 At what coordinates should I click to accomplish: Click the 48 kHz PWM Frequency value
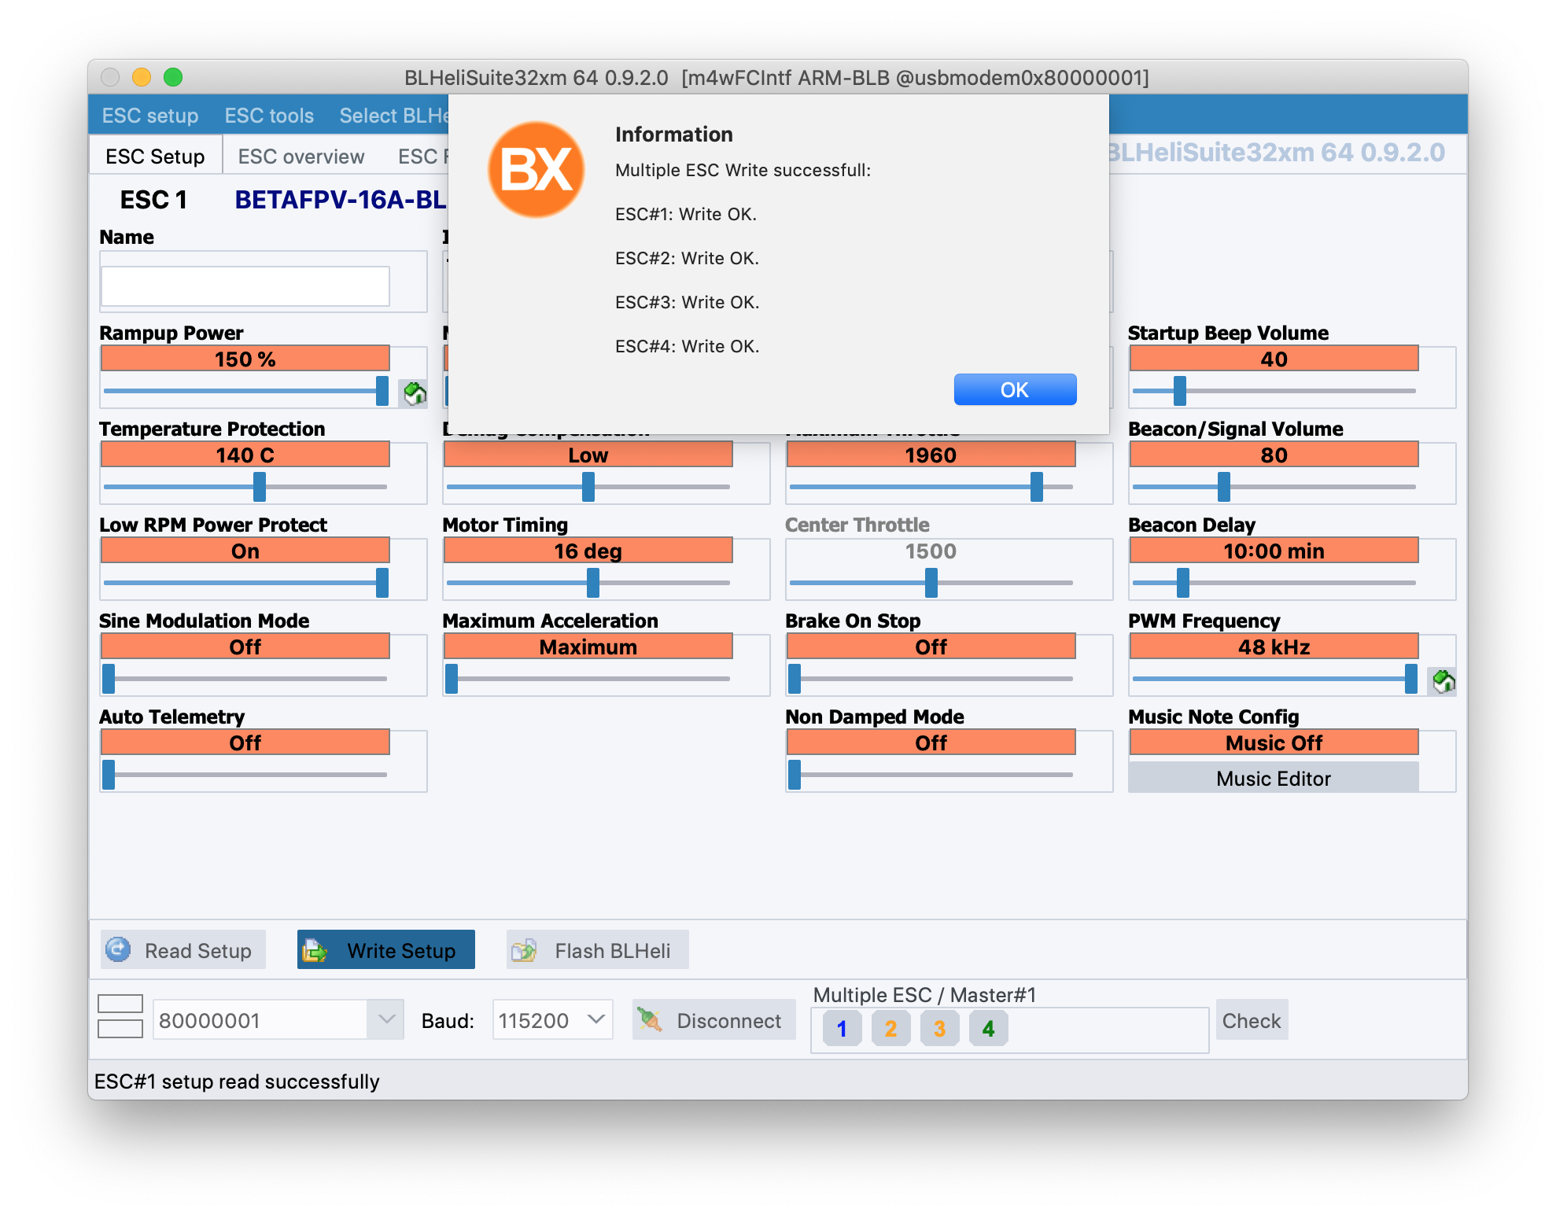coord(1274,647)
